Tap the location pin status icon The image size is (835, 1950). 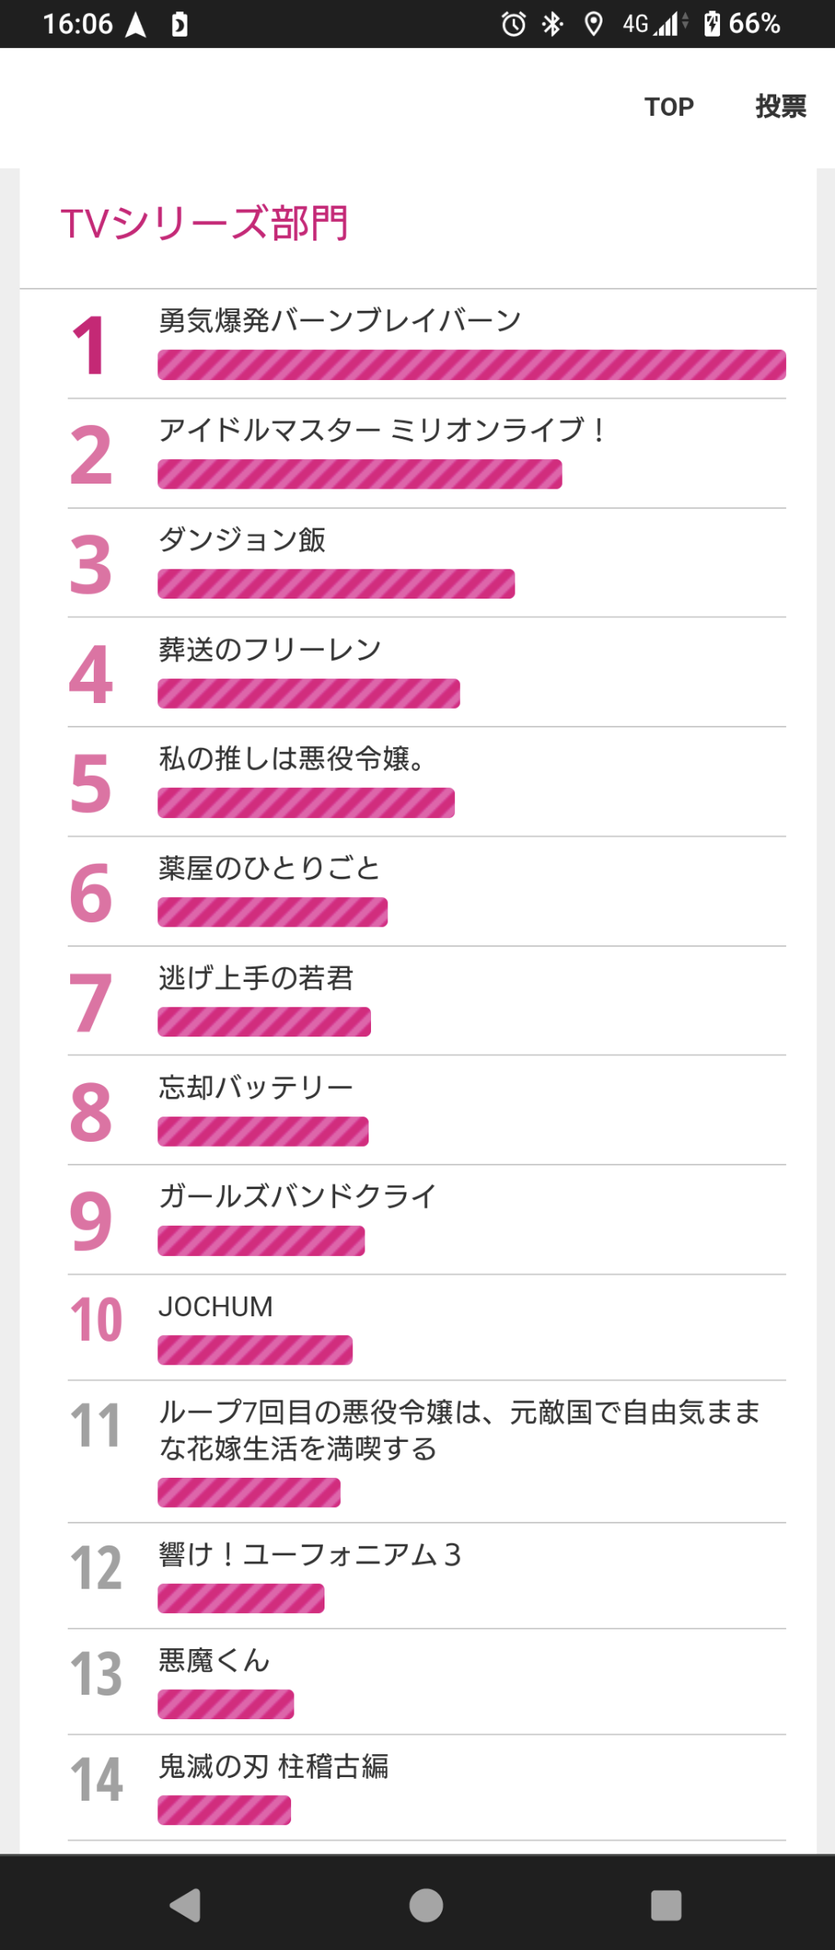tap(594, 24)
